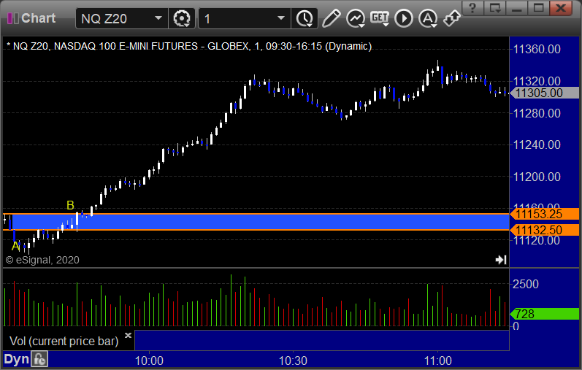The width and height of the screenshot is (582, 370).
Task: Select the pencil drawing tools icon
Action: (331, 18)
